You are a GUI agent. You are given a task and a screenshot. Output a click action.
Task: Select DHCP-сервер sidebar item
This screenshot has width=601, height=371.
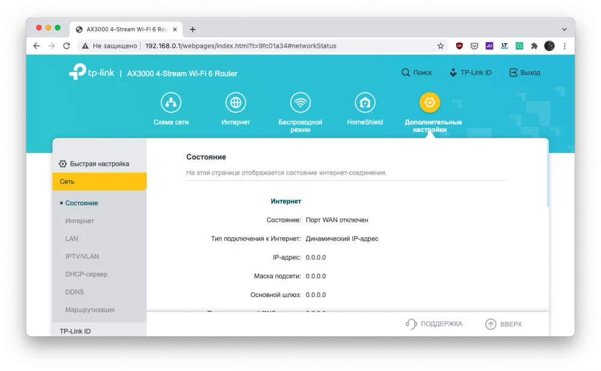click(x=86, y=274)
